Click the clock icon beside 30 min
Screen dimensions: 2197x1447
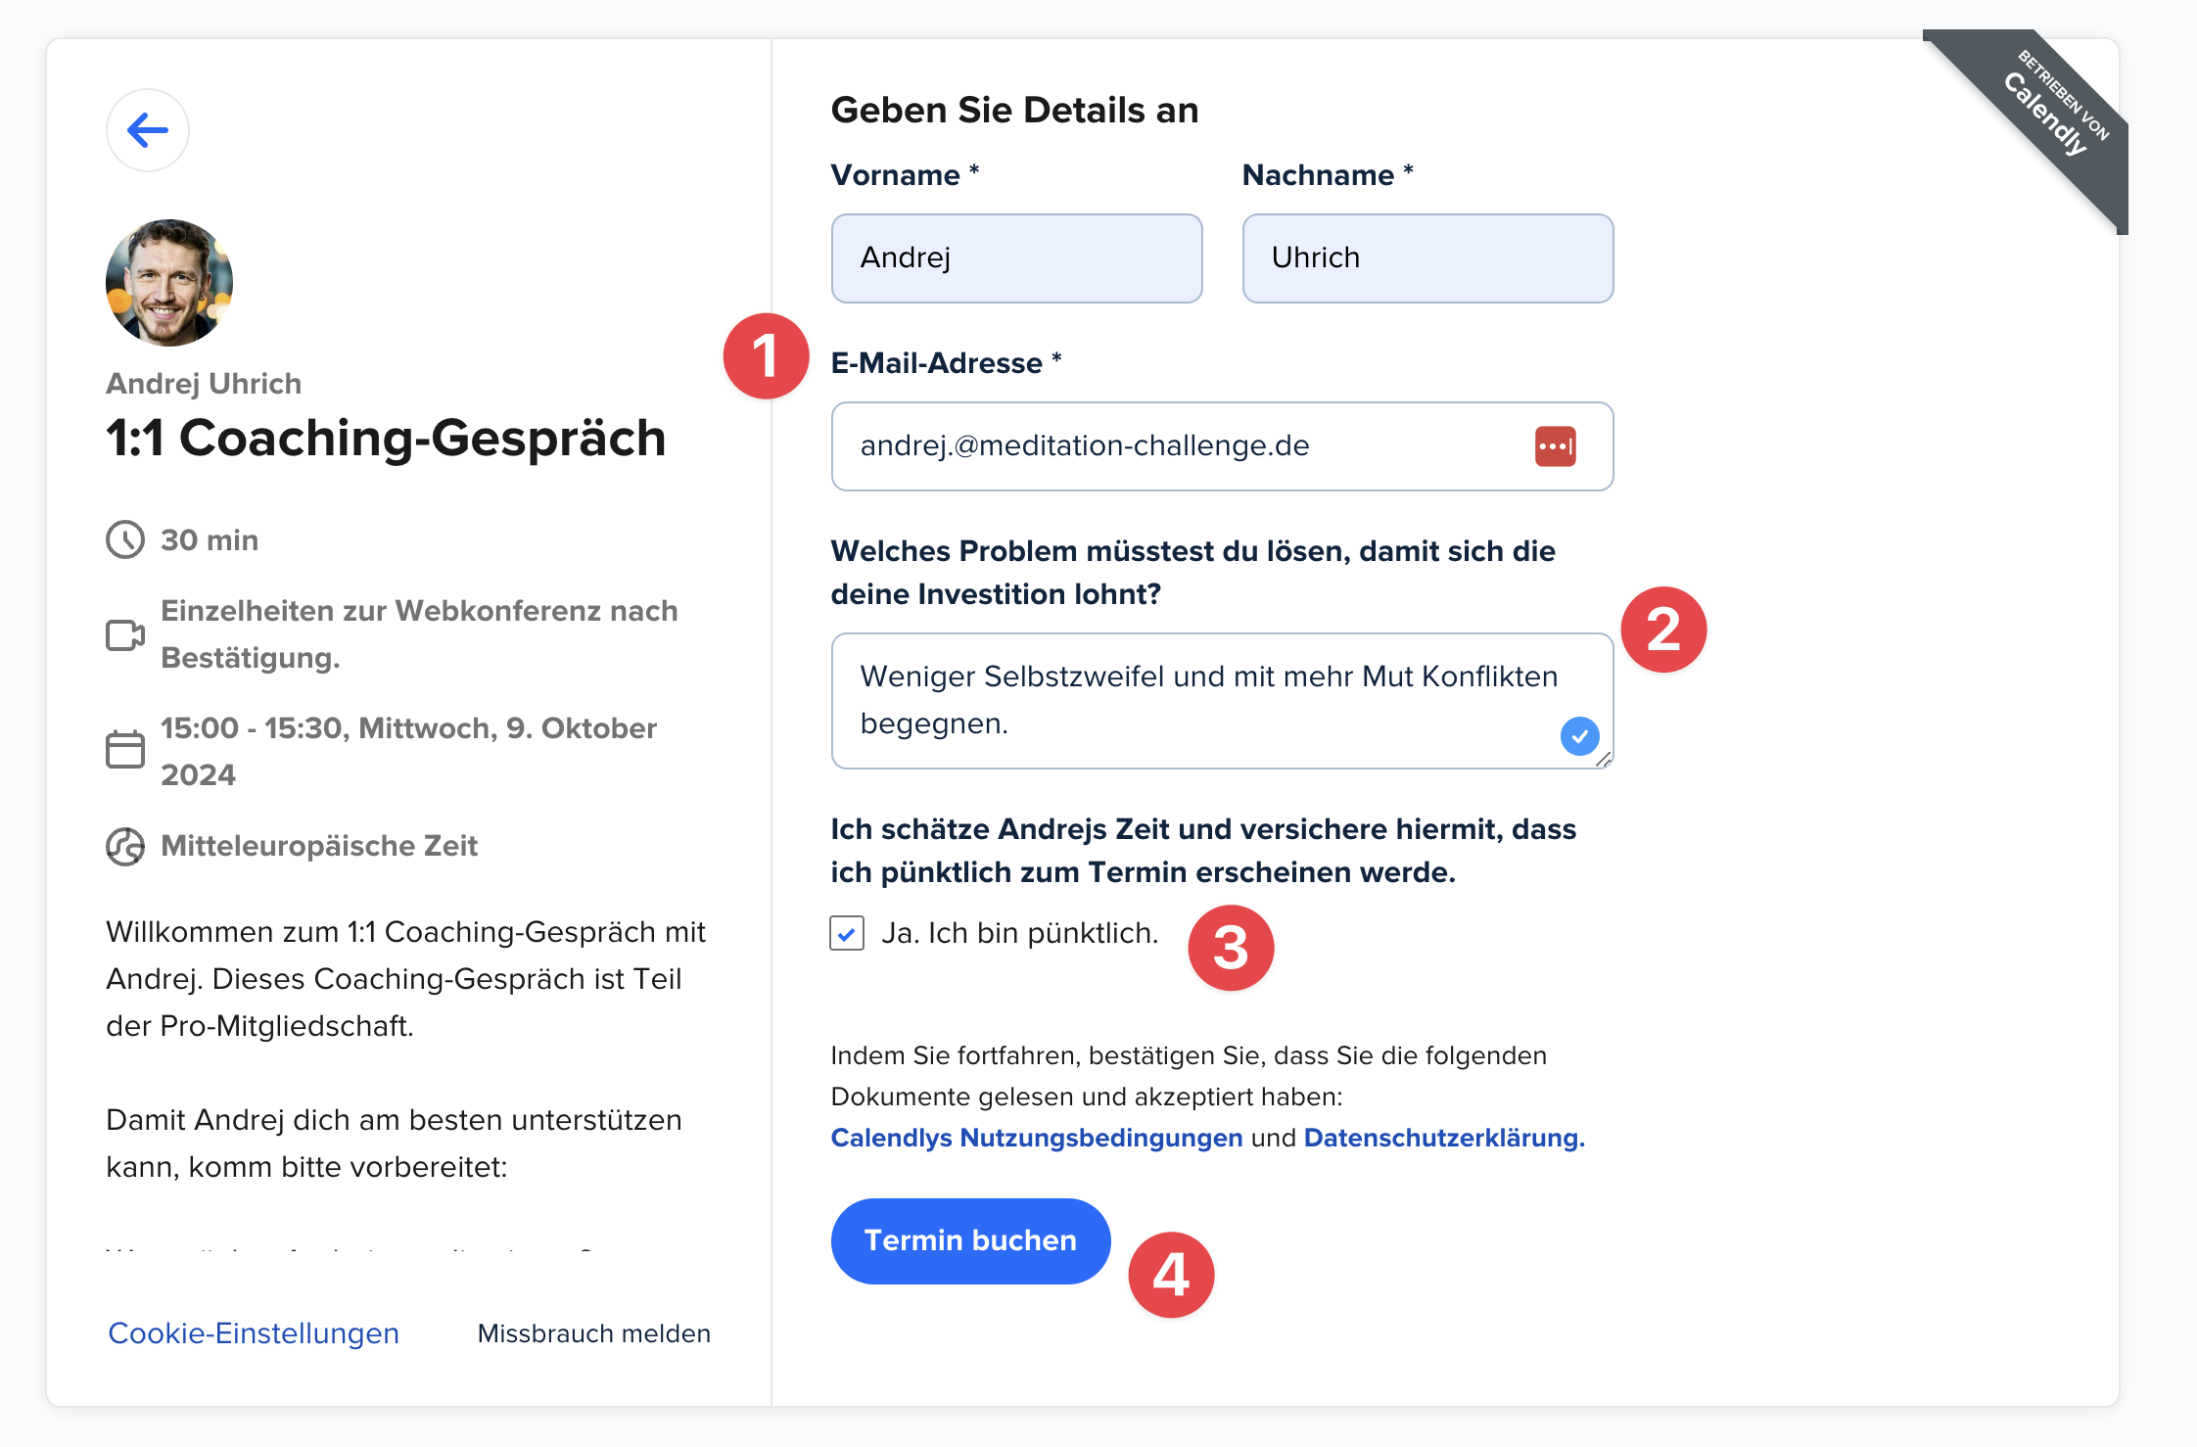click(125, 539)
